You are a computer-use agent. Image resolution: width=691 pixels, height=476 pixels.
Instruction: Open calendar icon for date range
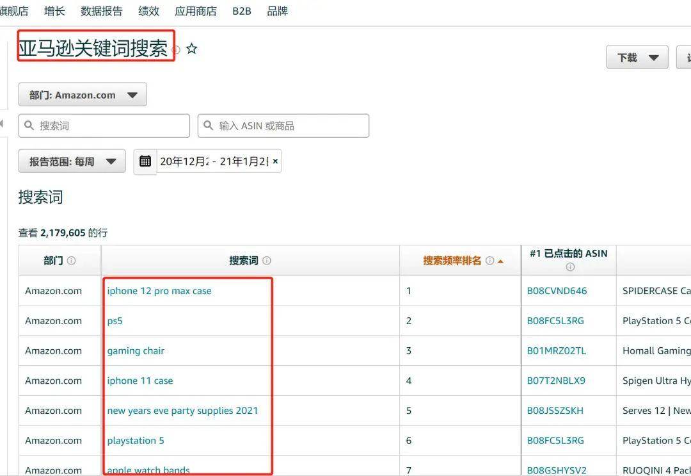point(145,161)
